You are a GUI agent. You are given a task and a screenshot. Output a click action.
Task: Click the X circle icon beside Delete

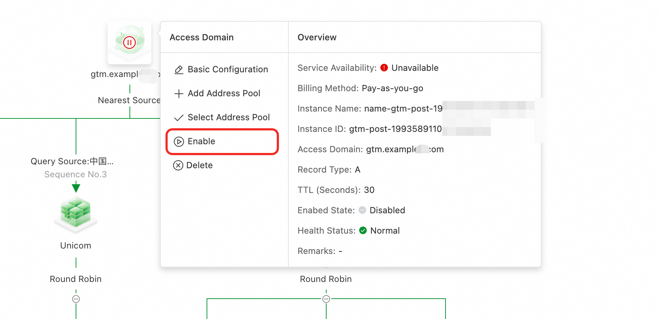tap(178, 166)
